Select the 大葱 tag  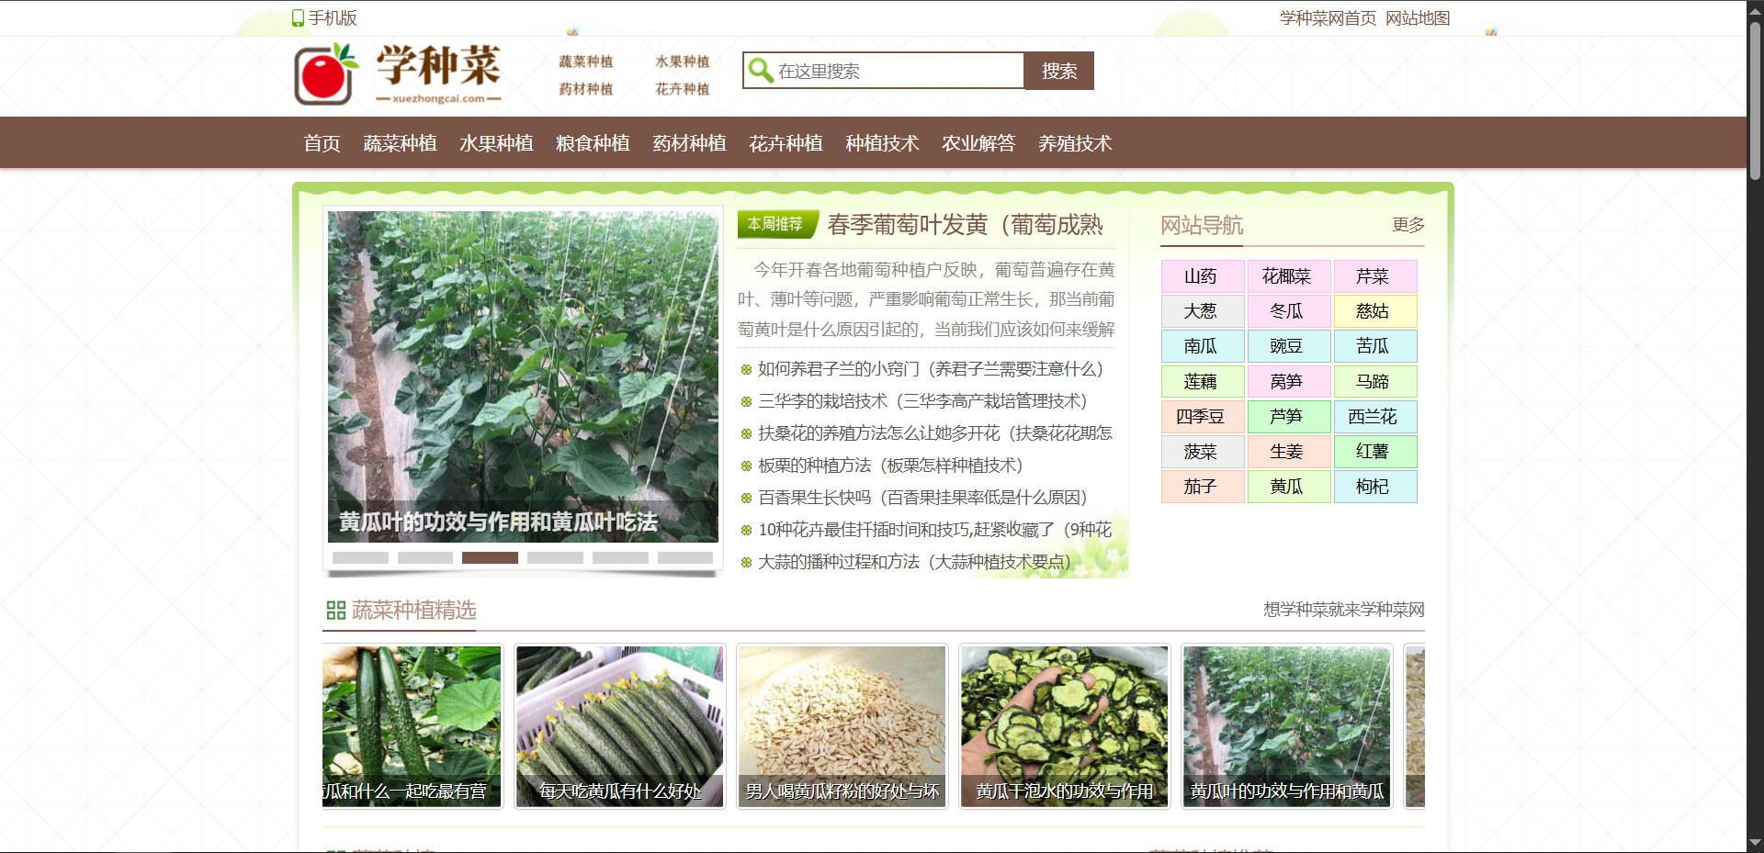pyautogui.click(x=1203, y=311)
